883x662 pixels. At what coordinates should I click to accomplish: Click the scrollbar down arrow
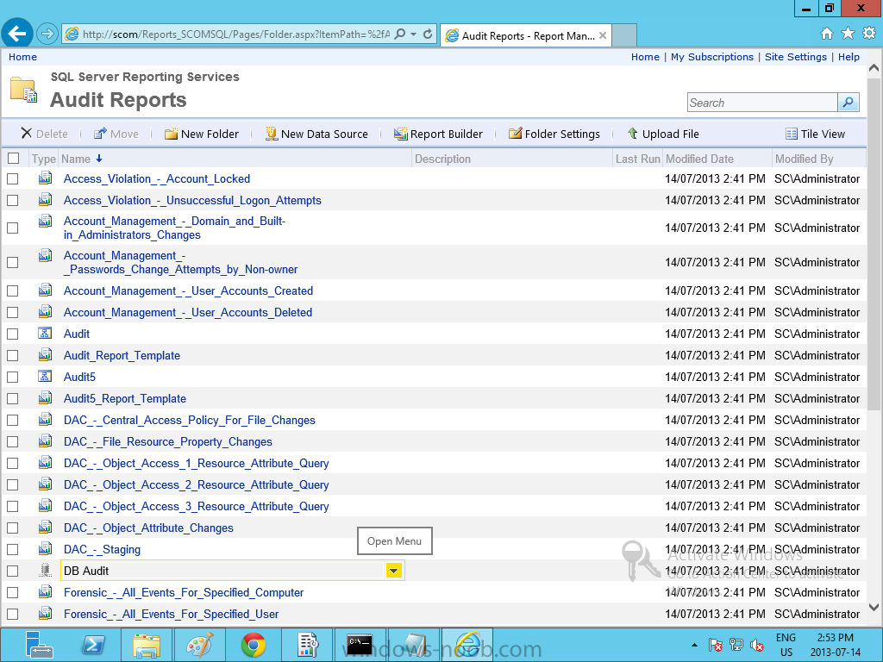[874, 607]
